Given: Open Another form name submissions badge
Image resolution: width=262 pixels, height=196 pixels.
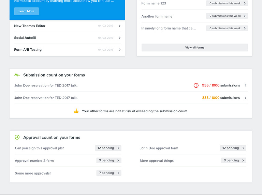Looking at the screenshot, I should pos(227,16).
